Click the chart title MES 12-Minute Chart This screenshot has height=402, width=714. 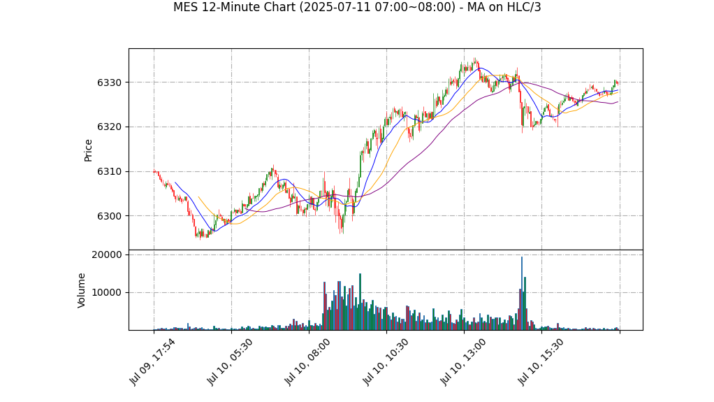tap(357, 7)
